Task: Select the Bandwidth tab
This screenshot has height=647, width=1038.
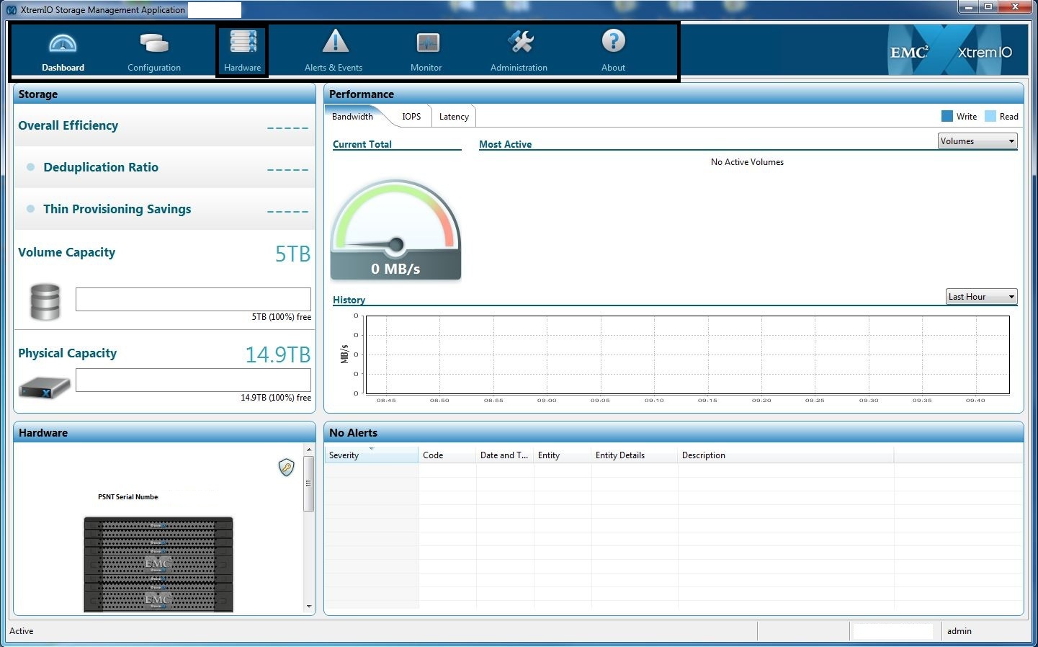Action: (x=352, y=117)
